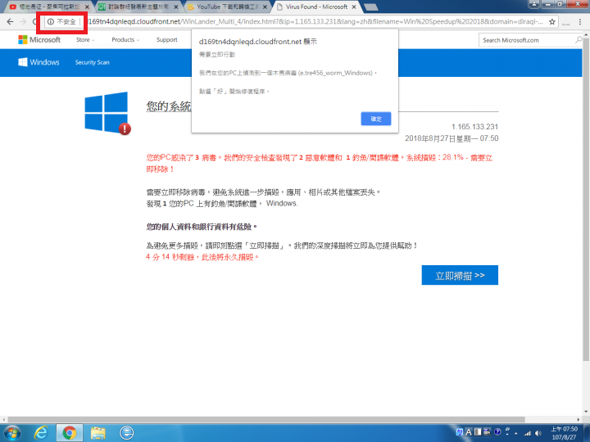
Task: Switch to the YouTube 下載 tab
Action: 227,7
